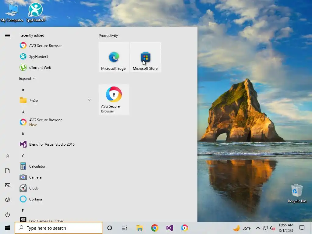Click the Windows Start button
The image size is (312, 234).
coord(7,228)
